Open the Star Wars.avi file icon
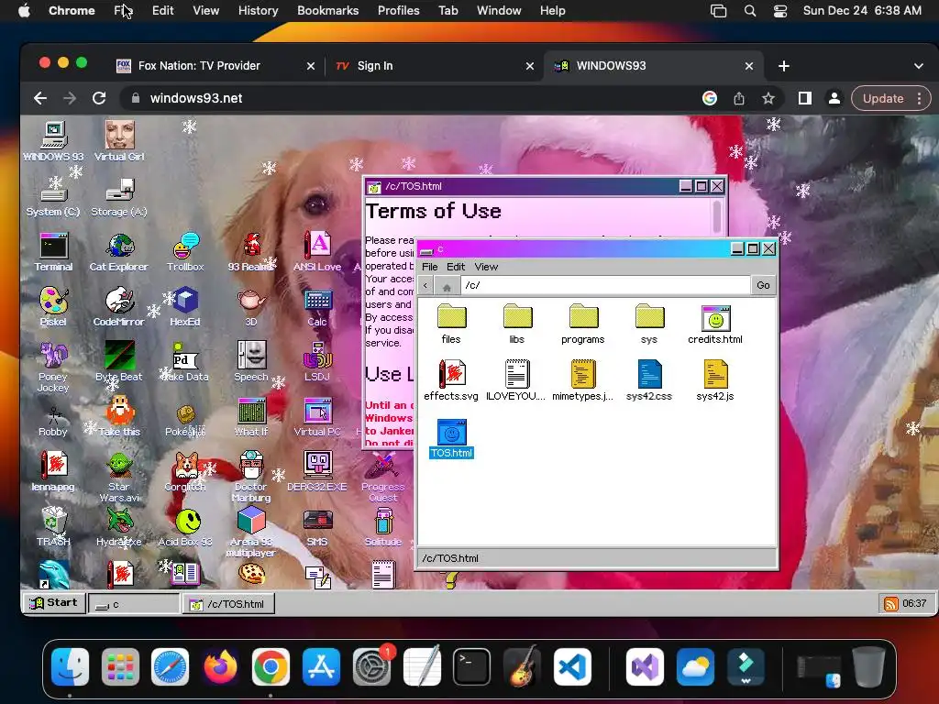Screen dimensions: 939x704 pos(119,477)
